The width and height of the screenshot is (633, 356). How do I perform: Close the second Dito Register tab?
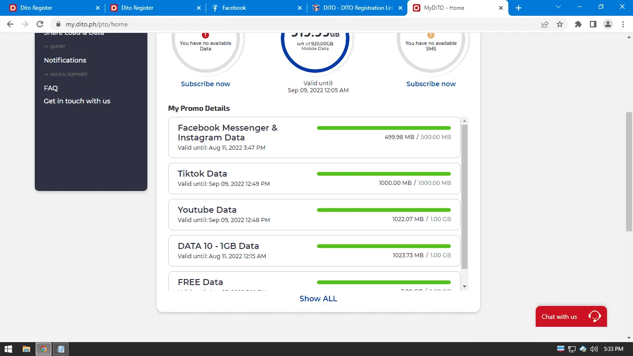point(198,8)
